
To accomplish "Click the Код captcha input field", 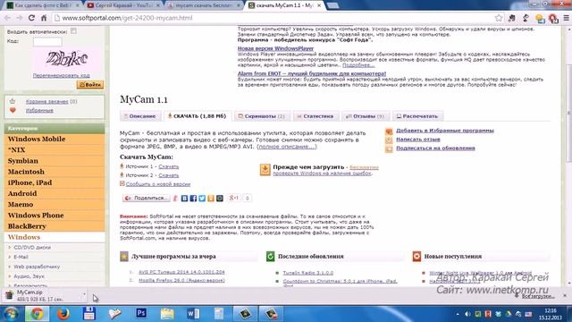I will [47, 42].
